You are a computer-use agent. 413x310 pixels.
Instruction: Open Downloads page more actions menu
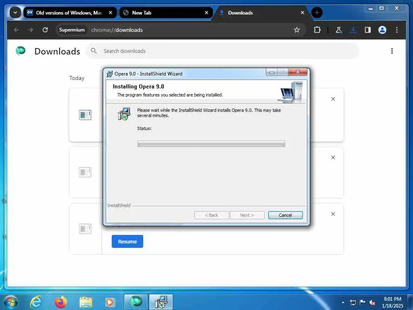[392, 51]
